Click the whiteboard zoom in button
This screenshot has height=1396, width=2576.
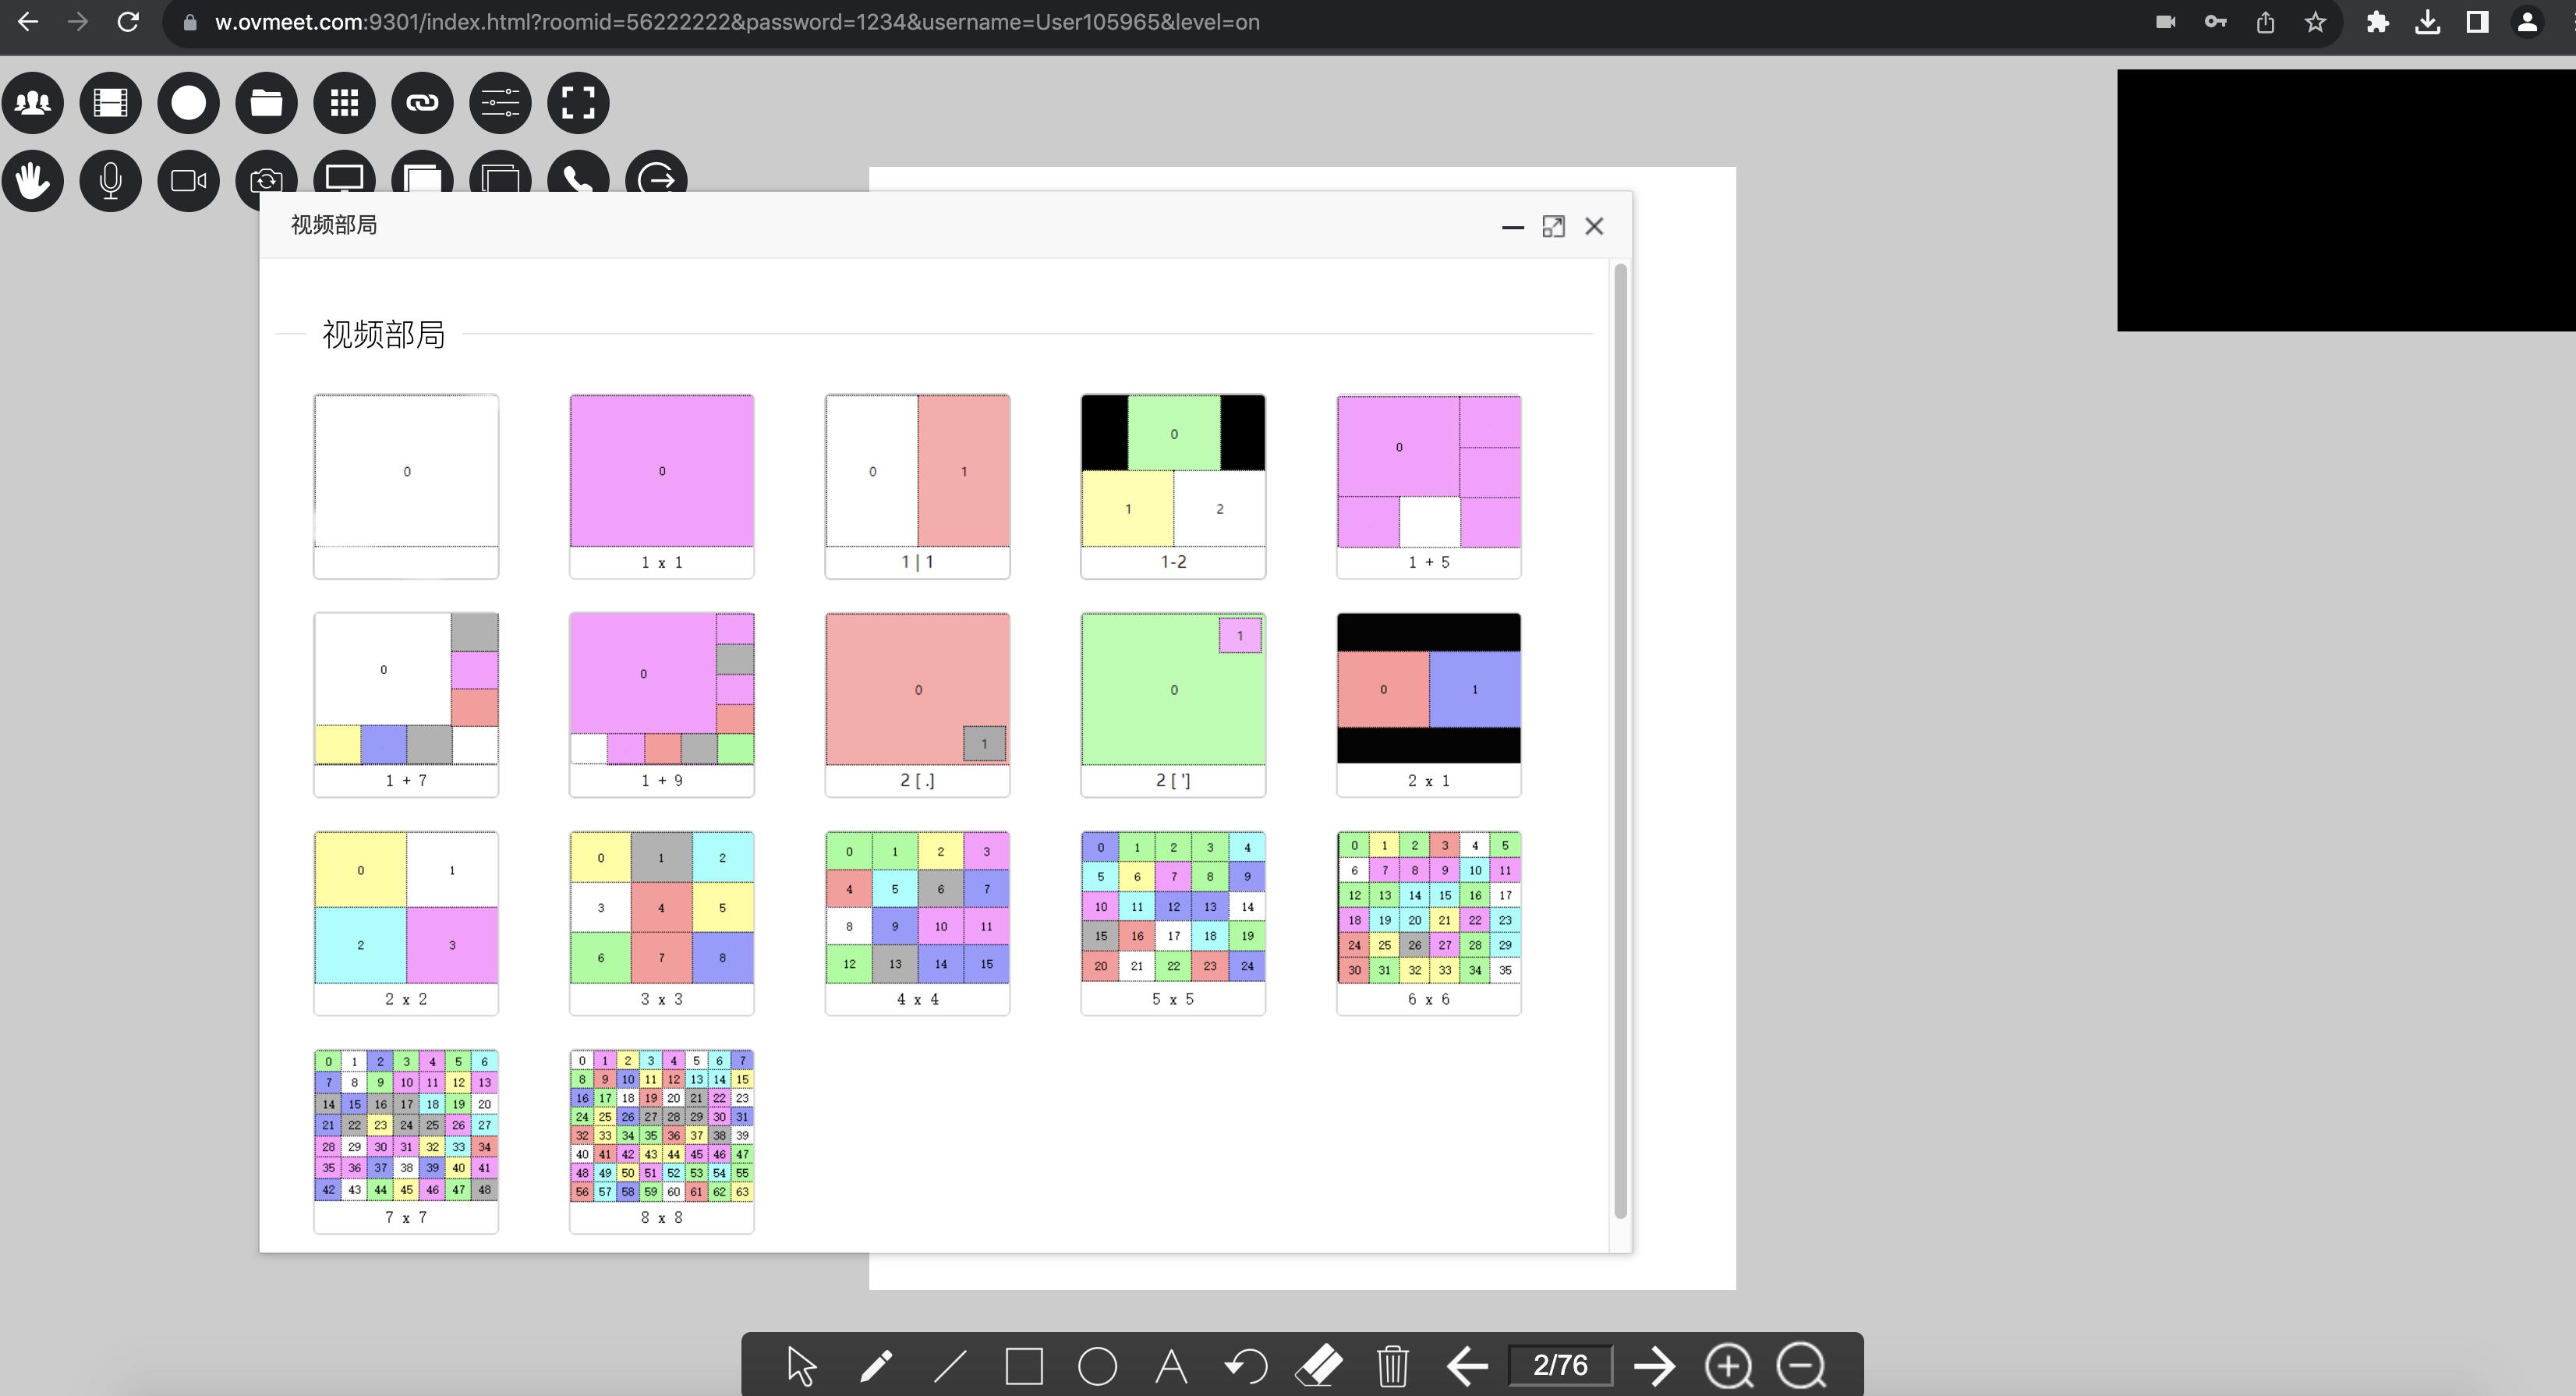tap(1728, 1366)
